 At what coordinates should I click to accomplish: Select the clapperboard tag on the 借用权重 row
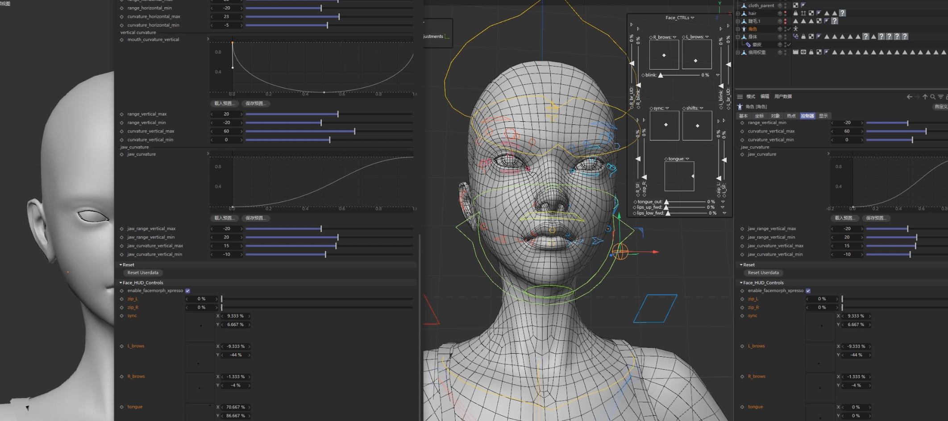pyautogui.click(x=795, y=52)
